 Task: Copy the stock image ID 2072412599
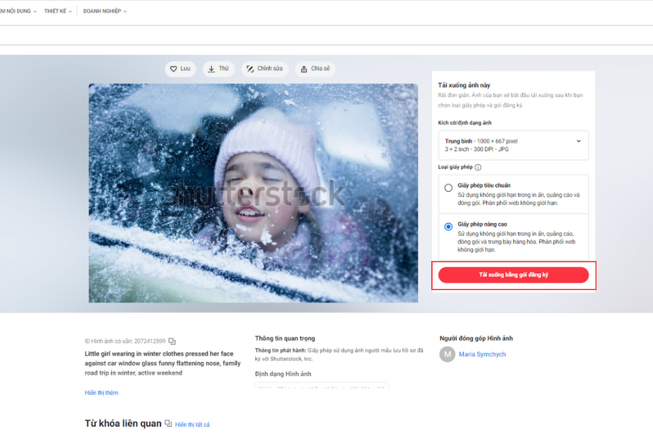tap(173, 341)
